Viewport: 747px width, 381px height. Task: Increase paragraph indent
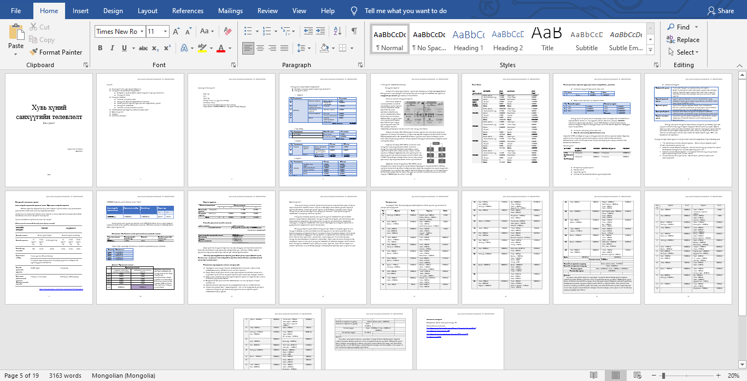(x=319, y=31)
